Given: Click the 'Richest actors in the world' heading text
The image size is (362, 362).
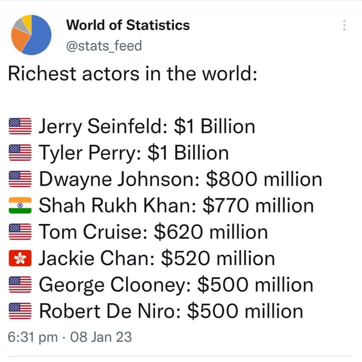Looking at the screenshot, I should pyautogui.click(x=132, y=74).
